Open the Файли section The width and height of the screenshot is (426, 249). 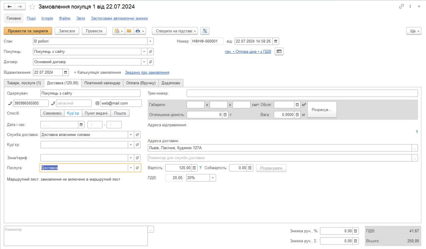coord(65,19)
